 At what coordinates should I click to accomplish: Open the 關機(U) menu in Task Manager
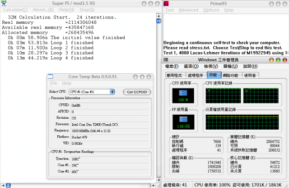[x=230, y=66]
